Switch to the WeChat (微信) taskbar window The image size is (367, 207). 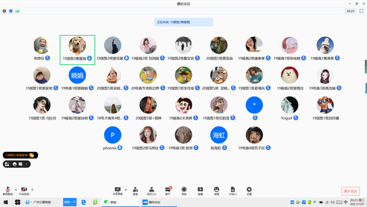pos(120,202)
